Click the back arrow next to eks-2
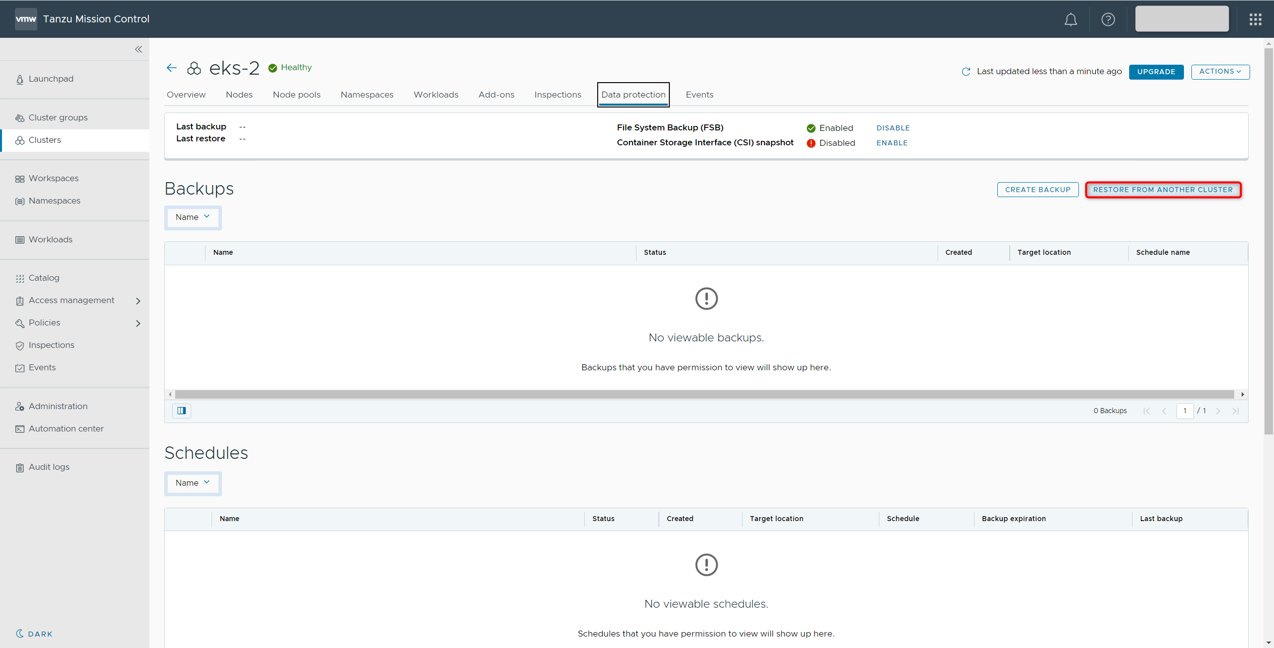This screenshot has height=648, width=1274. (172, 68)
